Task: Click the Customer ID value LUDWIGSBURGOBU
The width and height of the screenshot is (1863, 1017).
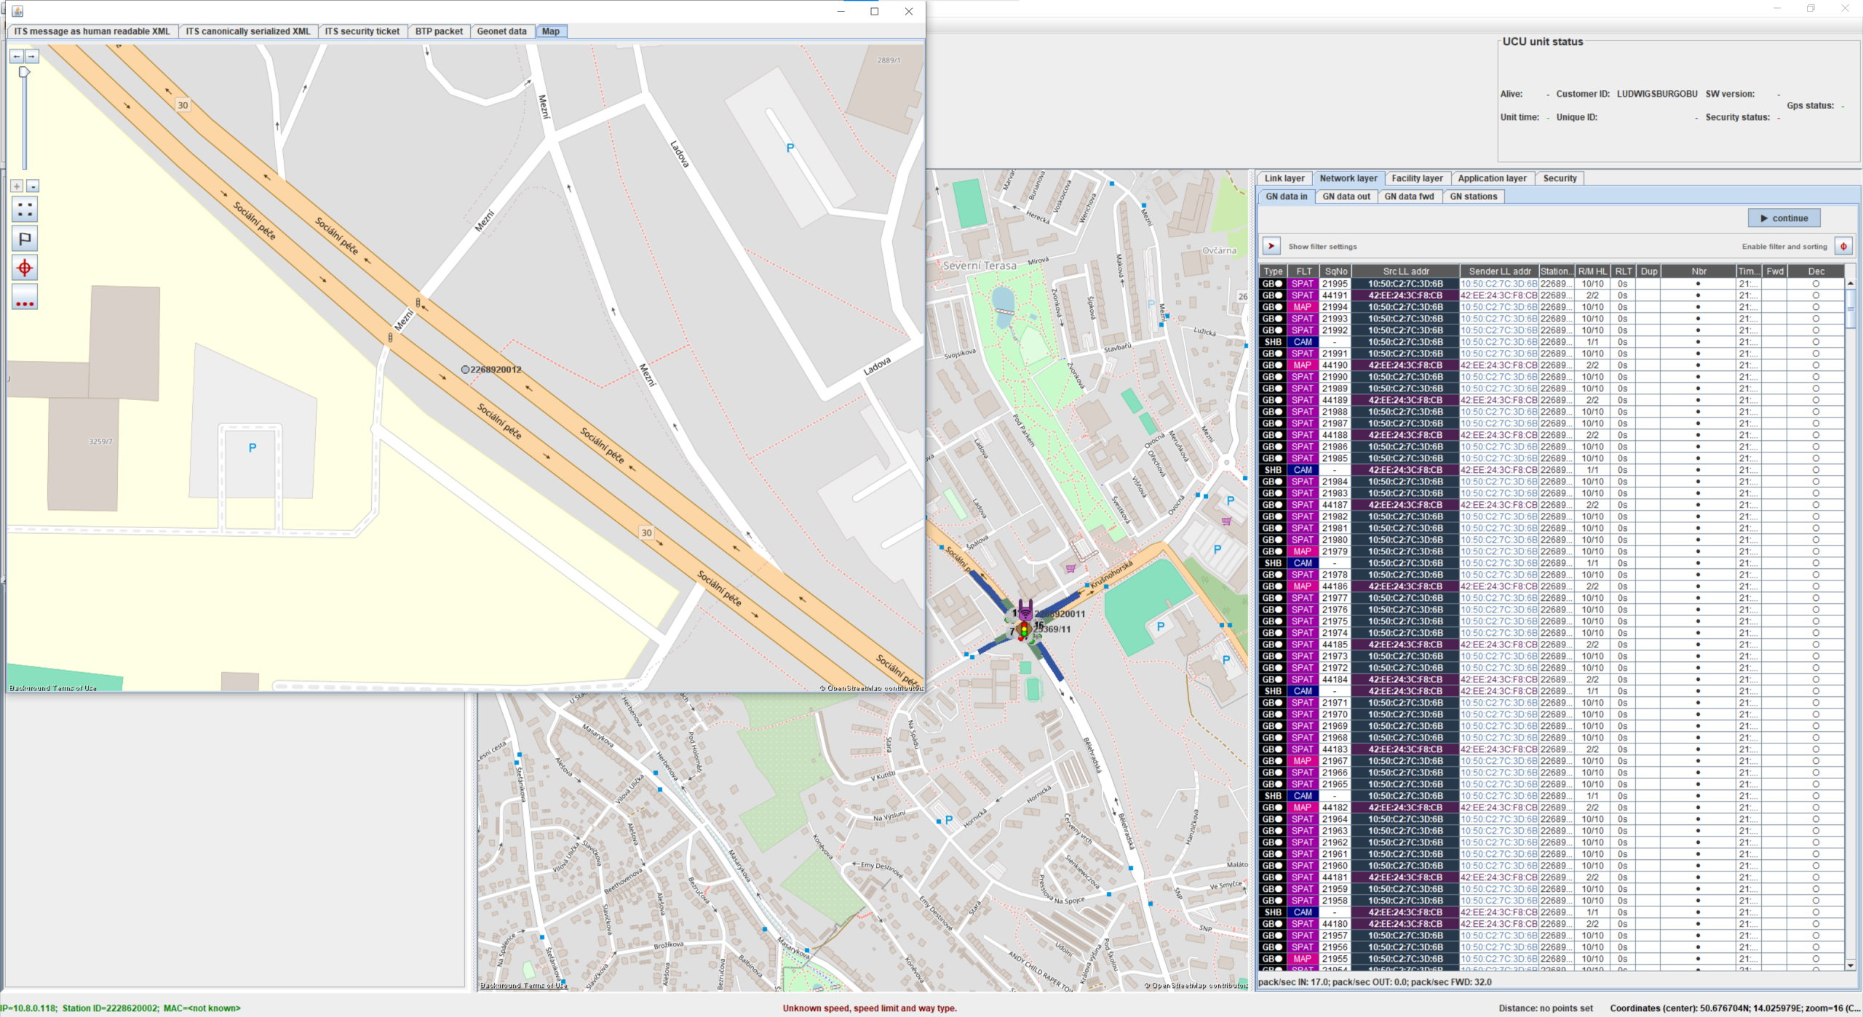Action: [x=1657, y=94]
